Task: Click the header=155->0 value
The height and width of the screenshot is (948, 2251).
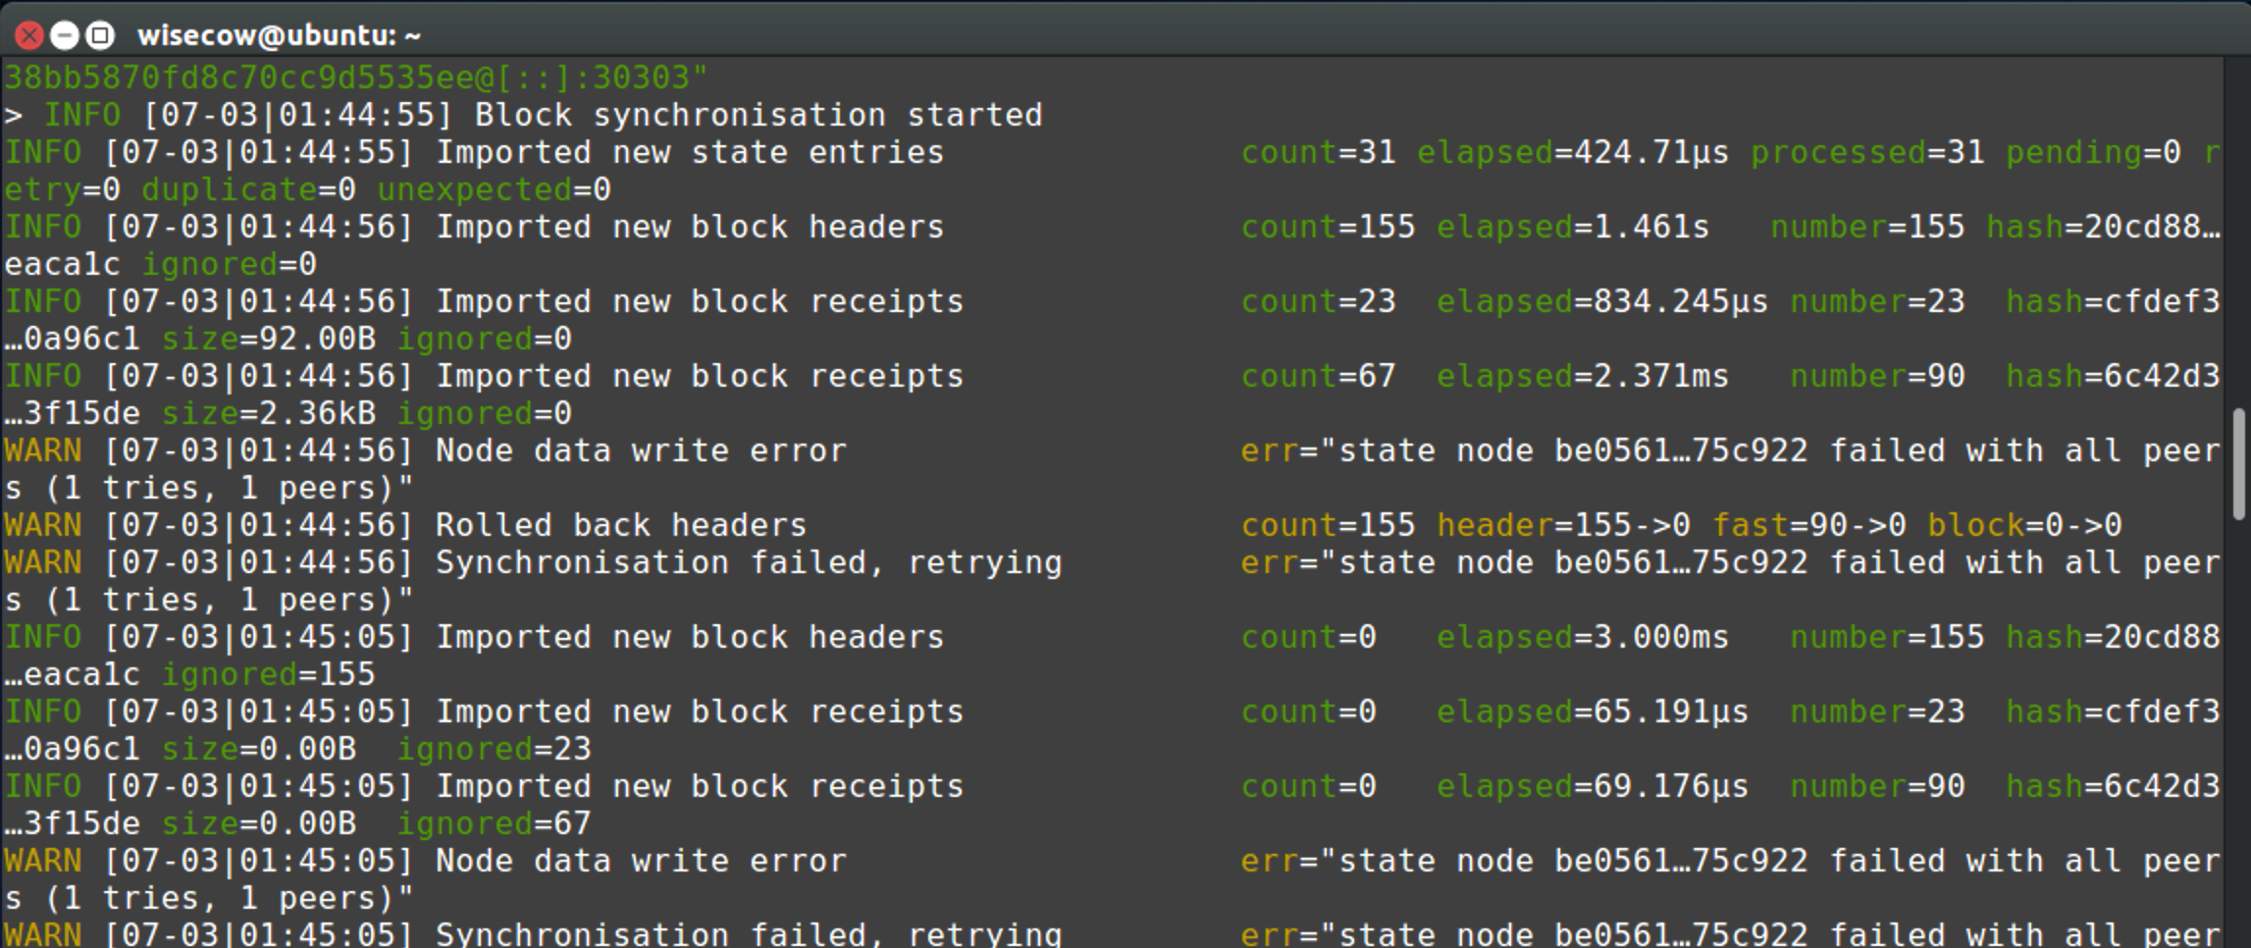Action: tap(1563, 525)
